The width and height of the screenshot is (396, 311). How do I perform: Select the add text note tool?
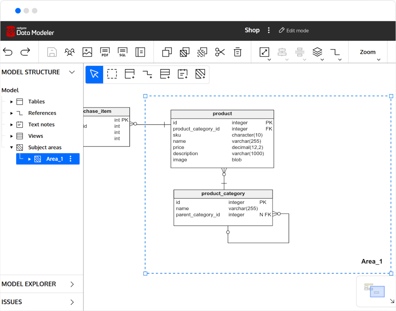[182, 74]
